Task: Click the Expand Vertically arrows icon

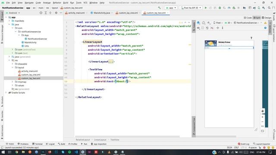Action: point(223,28)
